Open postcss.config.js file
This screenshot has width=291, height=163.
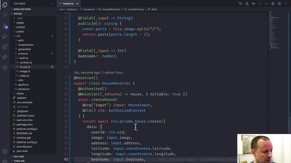click(33, 129)
